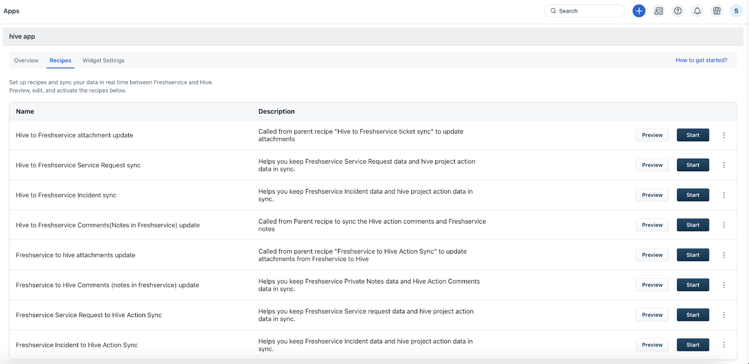This screenshot has width=749, height=364.
Task: Switch to the Overview tab
Action: 26,60
